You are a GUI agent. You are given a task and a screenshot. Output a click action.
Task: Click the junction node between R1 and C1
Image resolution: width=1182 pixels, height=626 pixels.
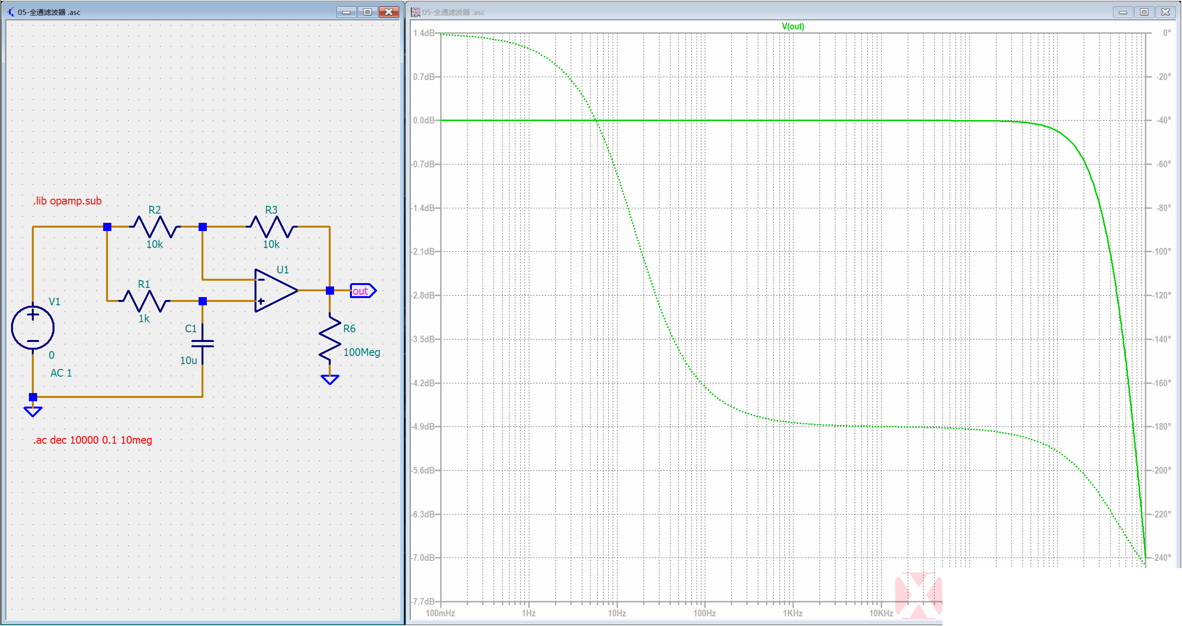(203, 301)
